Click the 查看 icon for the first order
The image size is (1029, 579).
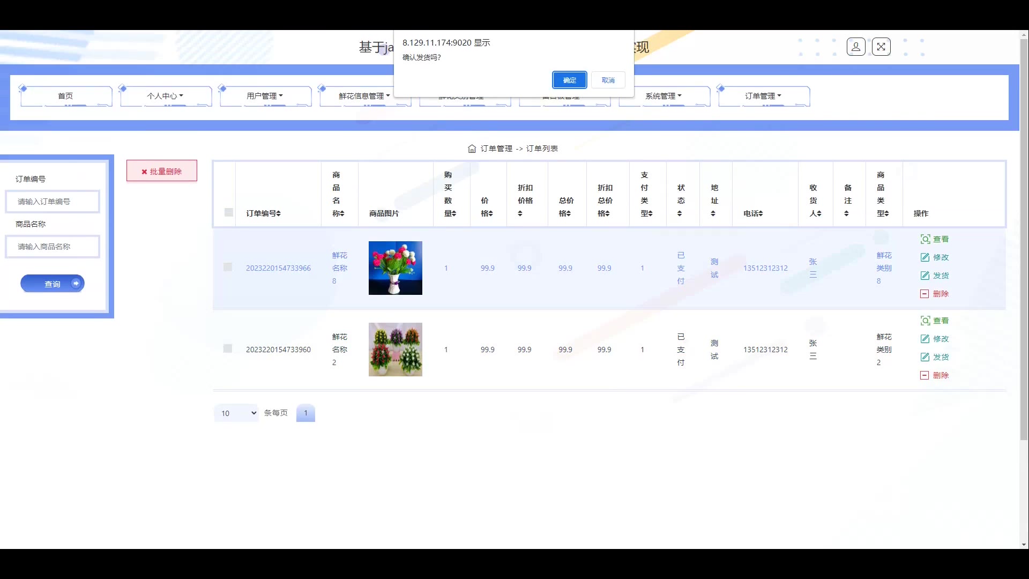click(925, 239)
